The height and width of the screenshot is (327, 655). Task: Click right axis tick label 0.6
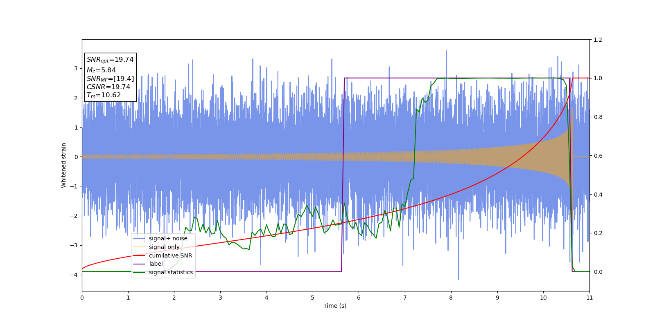[598, 156]
